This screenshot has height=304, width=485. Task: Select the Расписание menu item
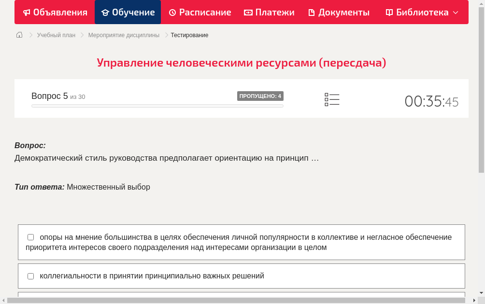tap(200, 12)
